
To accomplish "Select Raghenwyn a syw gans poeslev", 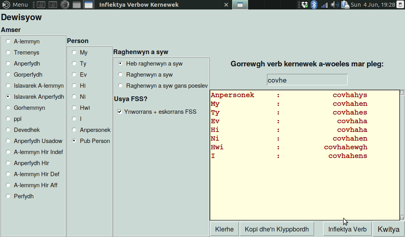I will tap(120, 86).
